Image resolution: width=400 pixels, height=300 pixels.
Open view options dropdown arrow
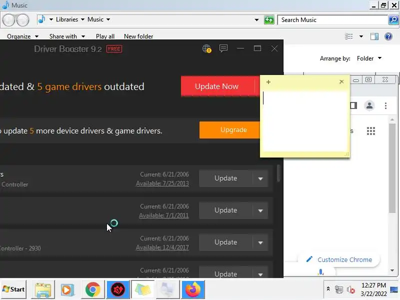pyautogui.click(x=361, y=36)
